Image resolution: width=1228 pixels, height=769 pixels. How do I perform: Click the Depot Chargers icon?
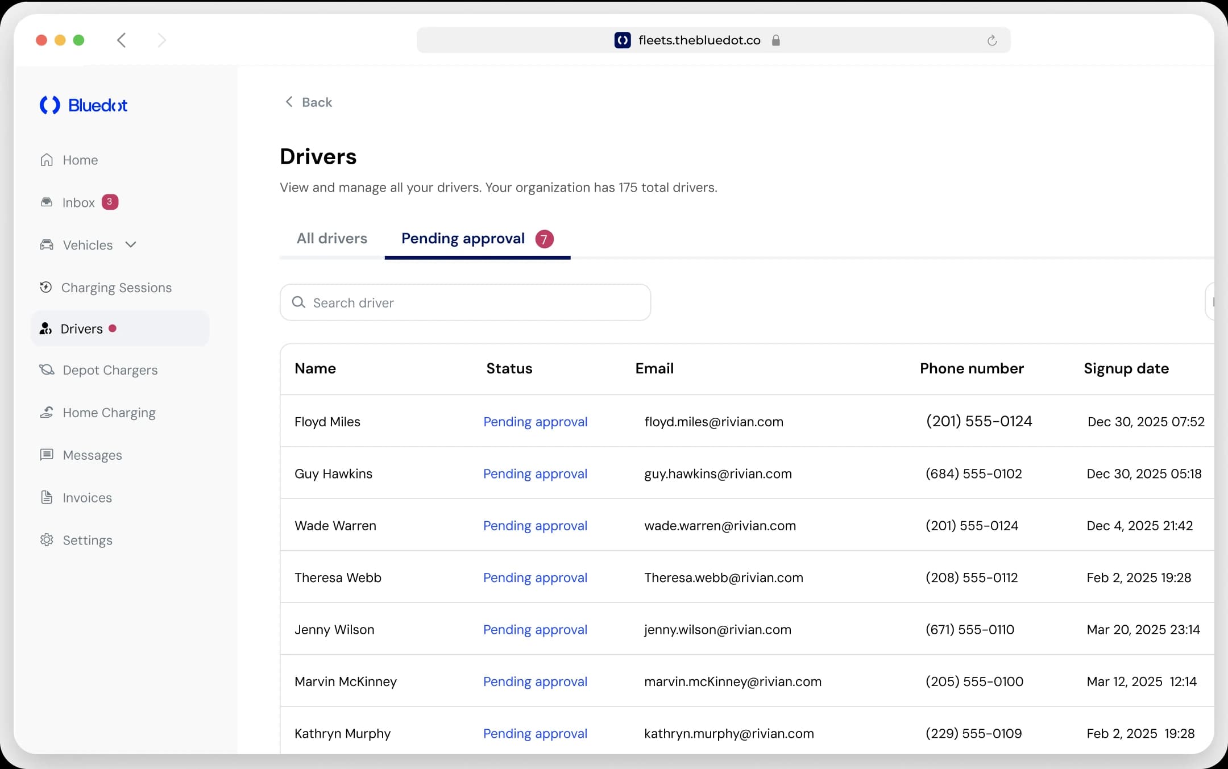click(x=47, y=370)
